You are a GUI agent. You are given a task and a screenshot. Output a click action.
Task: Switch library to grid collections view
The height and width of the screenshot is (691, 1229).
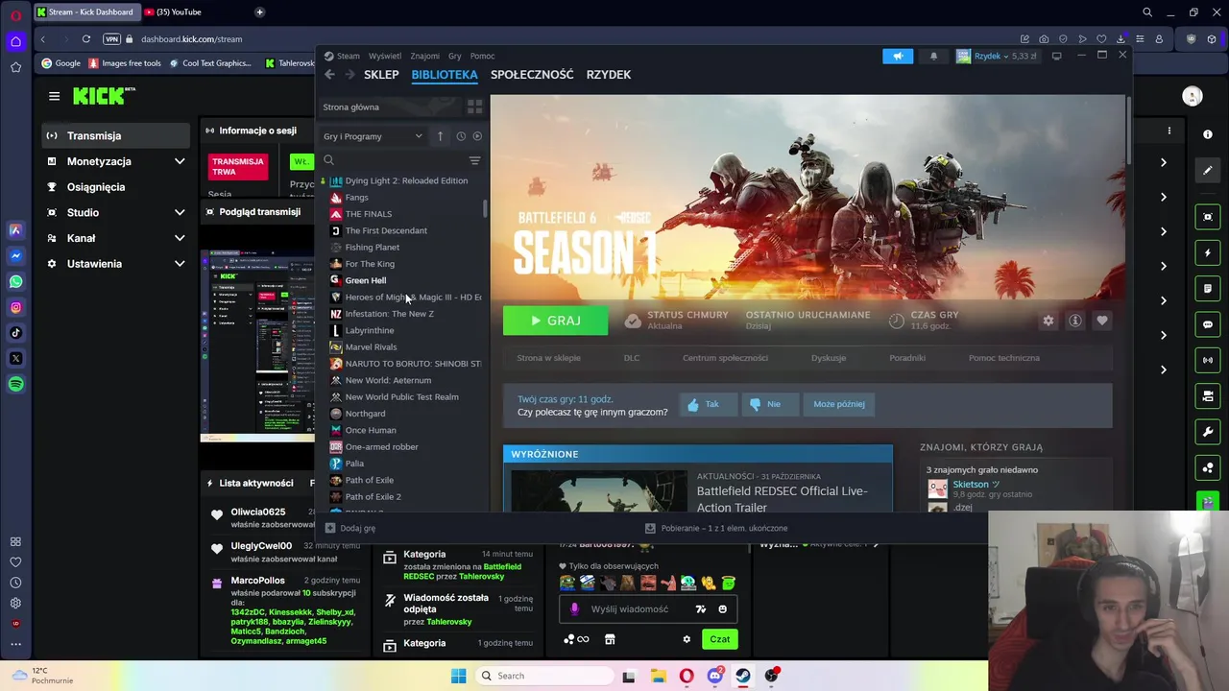click(474, 107)
